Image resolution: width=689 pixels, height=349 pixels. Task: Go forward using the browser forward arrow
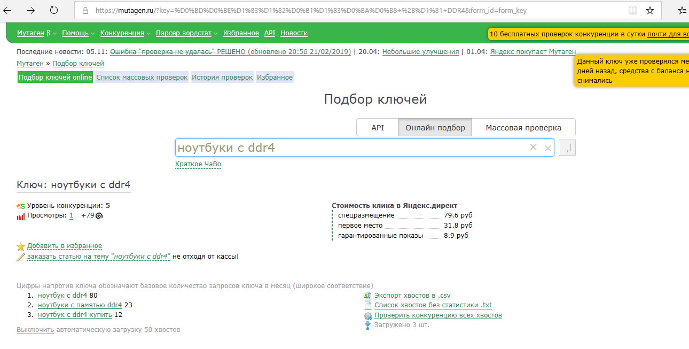(x=31, y=10)
